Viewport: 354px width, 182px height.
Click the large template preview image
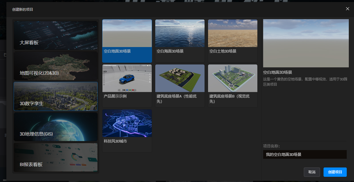pos(306,43)
